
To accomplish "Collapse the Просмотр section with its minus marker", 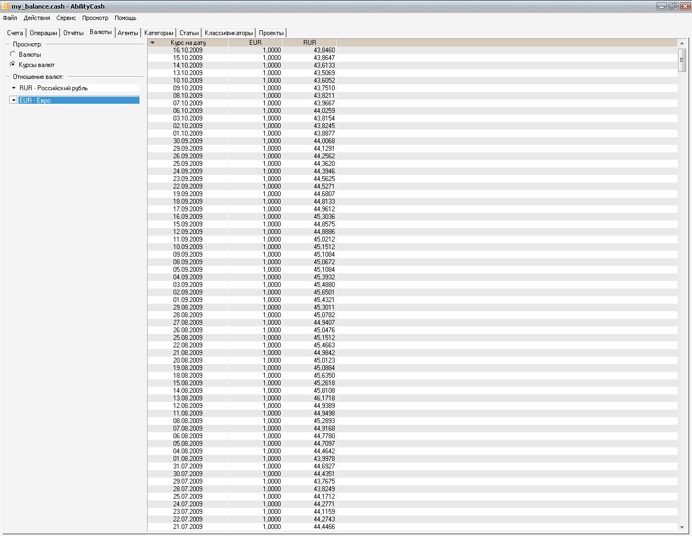I will click(x=8, y=44).
